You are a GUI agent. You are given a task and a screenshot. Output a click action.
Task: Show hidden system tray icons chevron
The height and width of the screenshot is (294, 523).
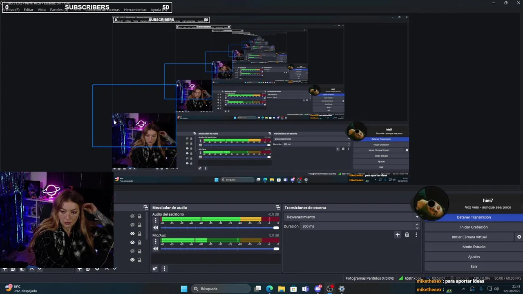464,289
